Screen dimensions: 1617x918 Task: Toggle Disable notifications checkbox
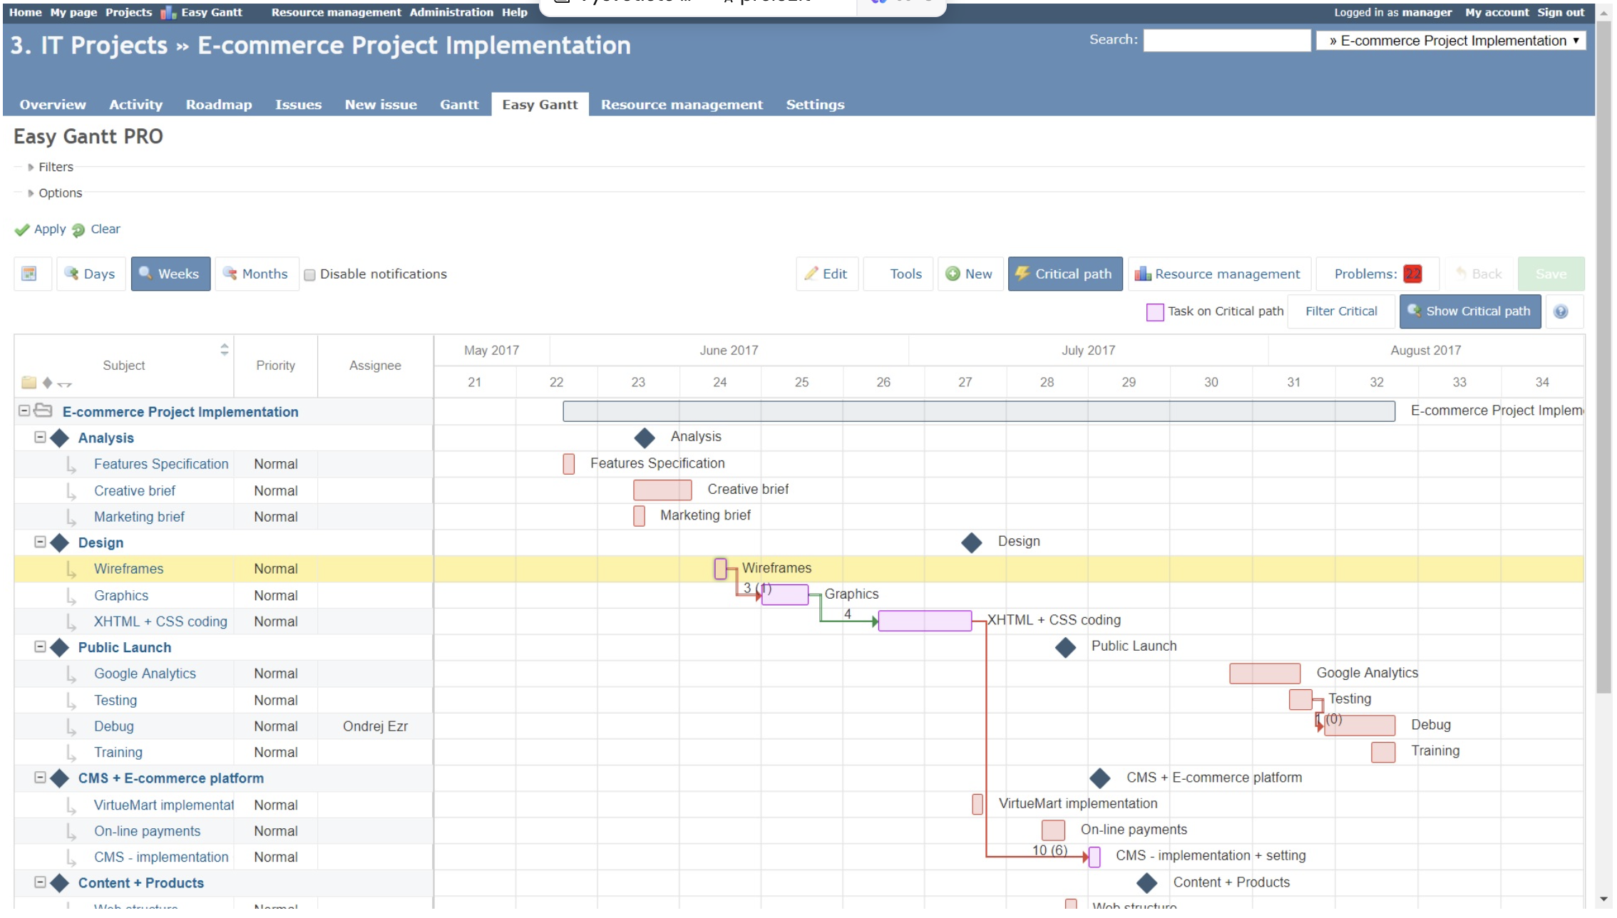click(310, 275)
